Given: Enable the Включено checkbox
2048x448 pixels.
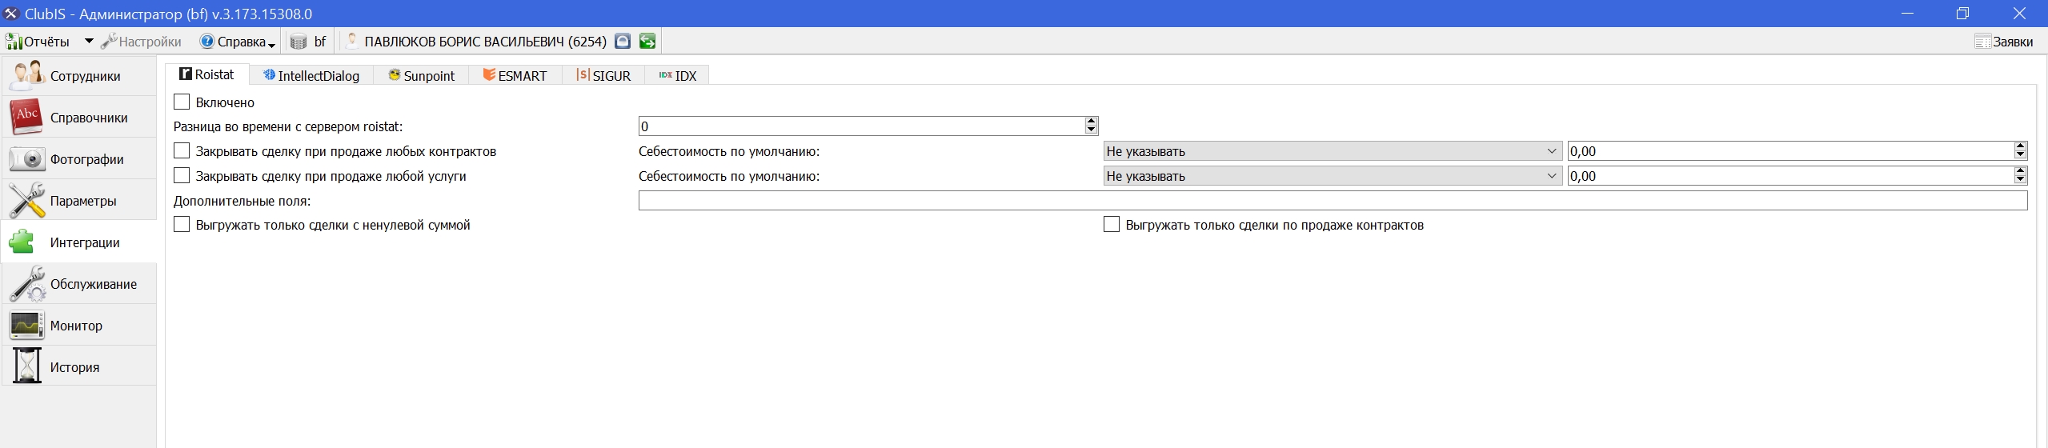Looking at the screenshot, I should 182,102.
